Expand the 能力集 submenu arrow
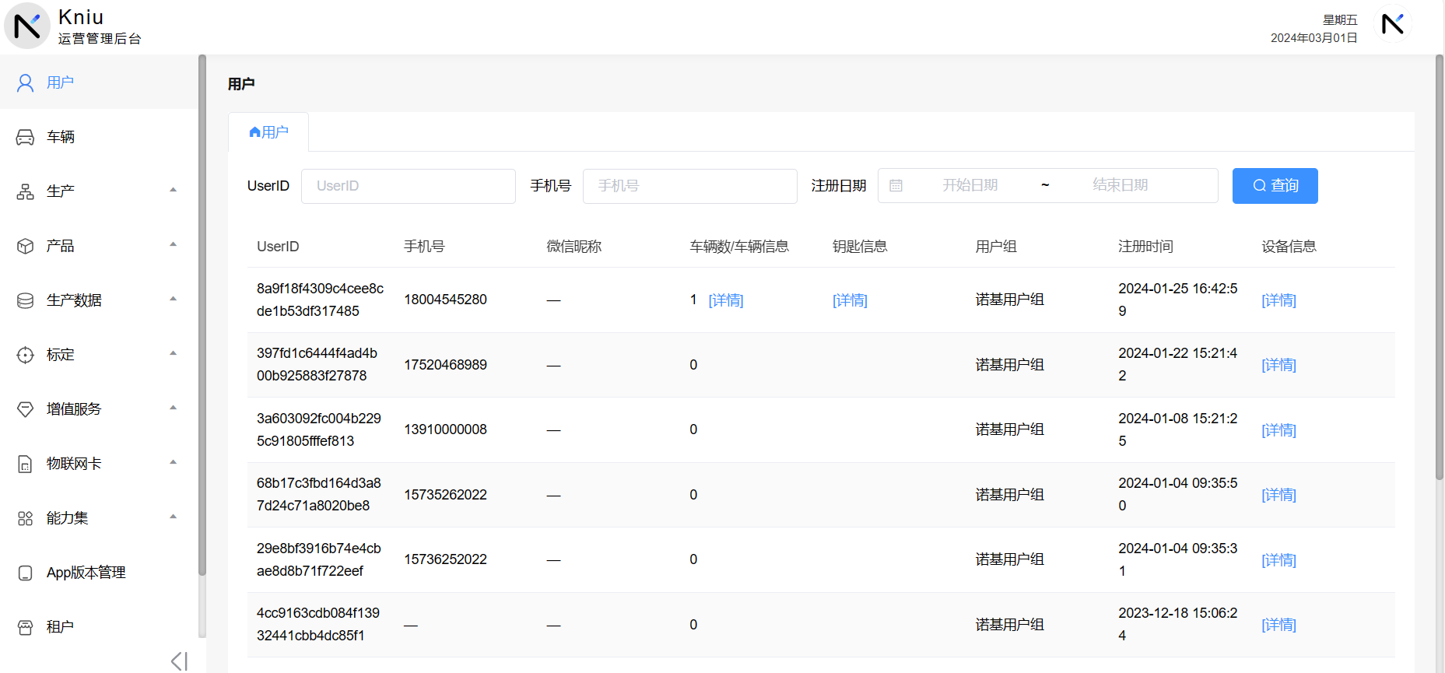The width and height of the screenshot is (1445, 673). point(174,517)
